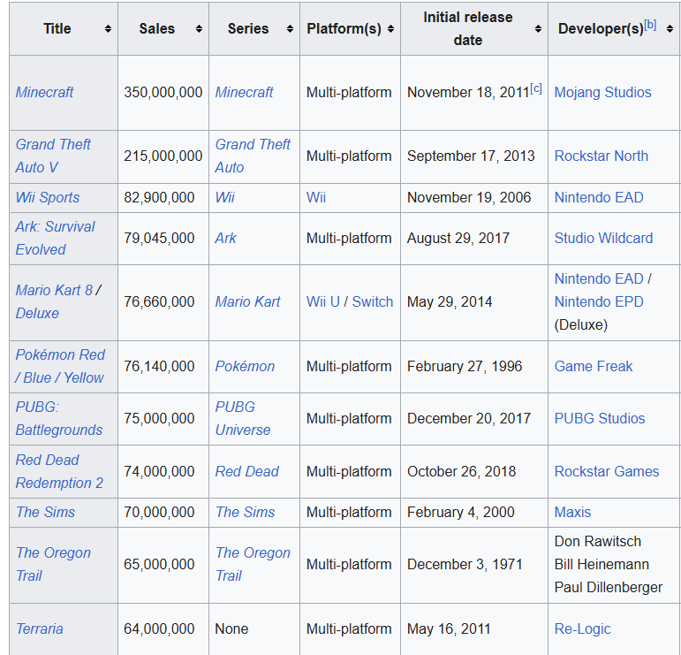Image resolution: width=681 pixels, height=655 pixels.
Task: Select the date October 26, 2018
Action: (x=461, y=472)
